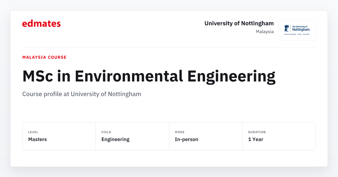
Task: Click the LEVEL field label
Action: [33, 132]
